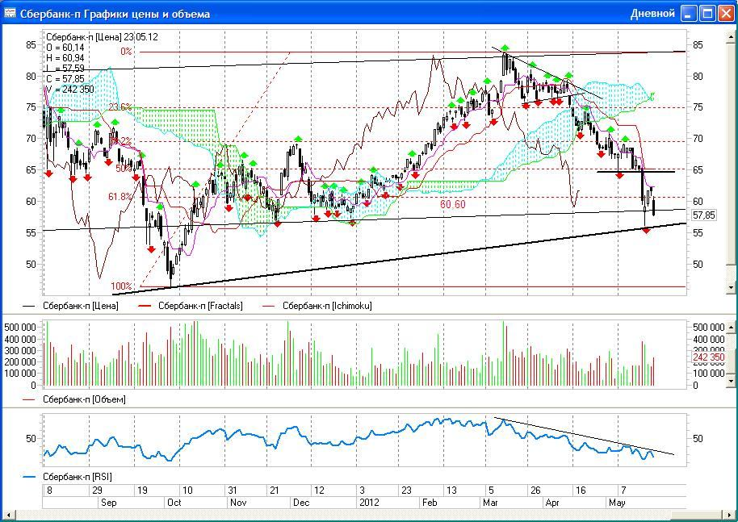Click the Feb month label on time axis
738x522 pixels.
[430, 503]
